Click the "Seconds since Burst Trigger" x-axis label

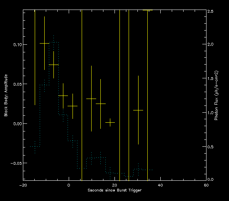[114, 190]
